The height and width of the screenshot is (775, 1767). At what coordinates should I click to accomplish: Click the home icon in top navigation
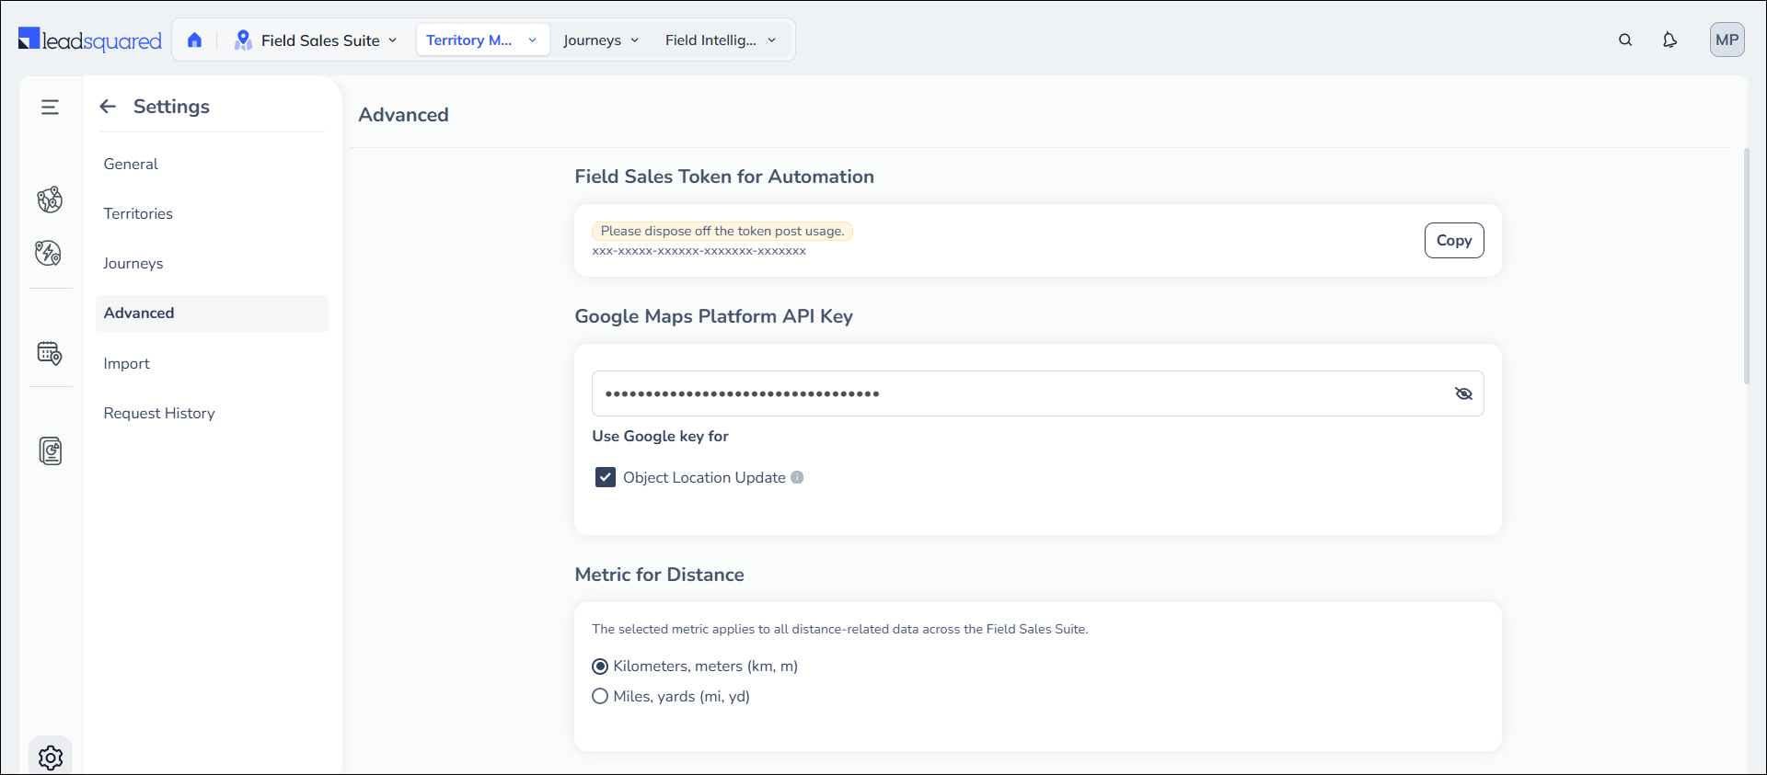coord(194,40)
